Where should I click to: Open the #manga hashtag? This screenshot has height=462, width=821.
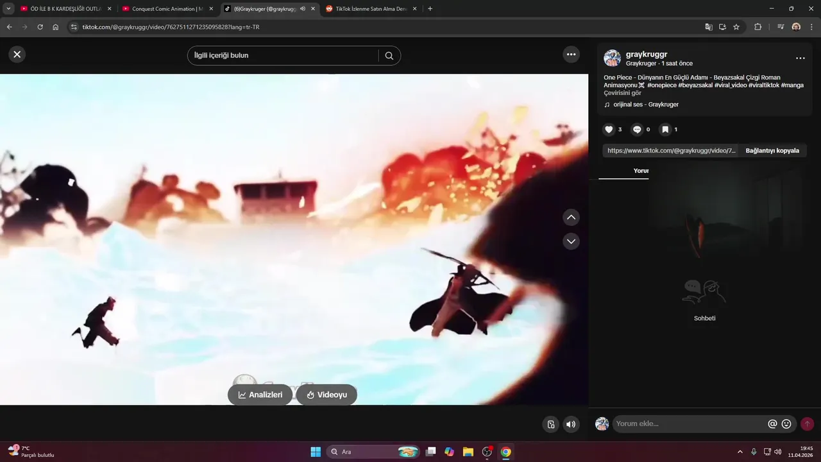pos(793,85)
